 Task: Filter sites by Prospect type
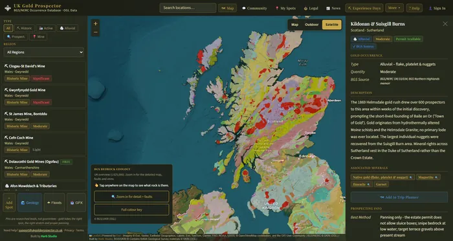click(16, 37)
